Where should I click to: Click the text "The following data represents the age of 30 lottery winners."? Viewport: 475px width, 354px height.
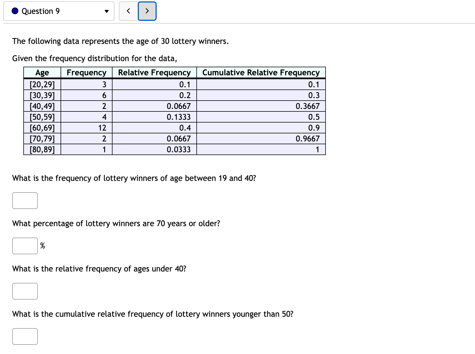coord(121,41)
